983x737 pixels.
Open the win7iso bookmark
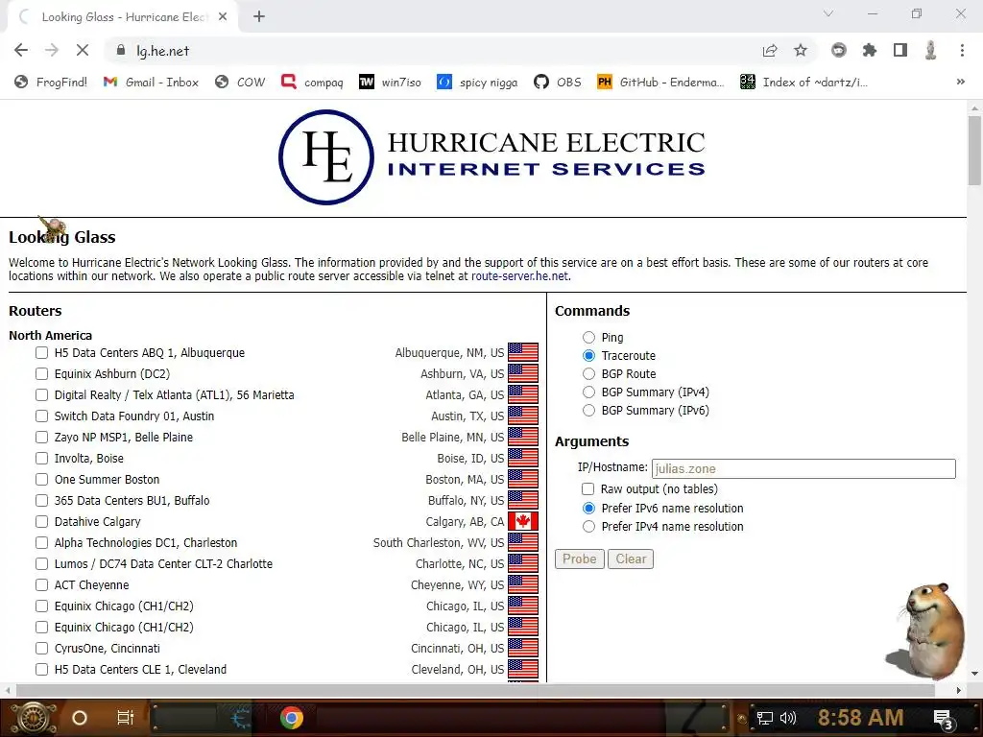click(x=390, y=83)
